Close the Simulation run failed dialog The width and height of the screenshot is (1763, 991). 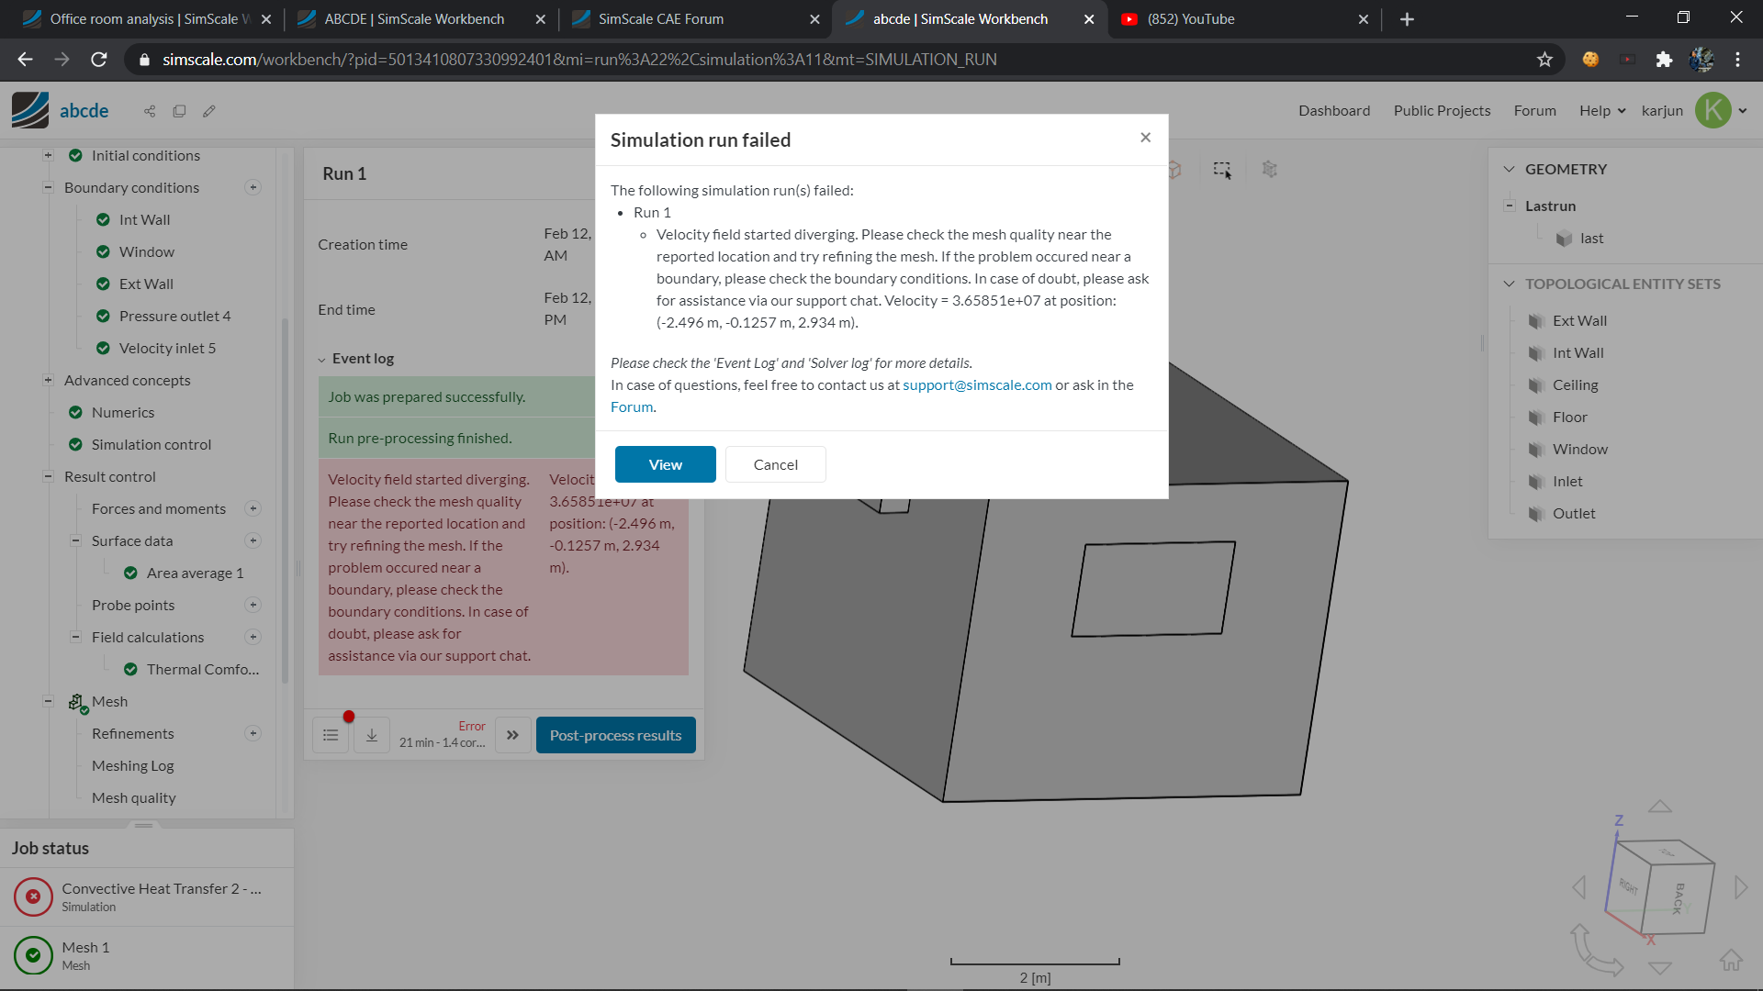click(x=1145, y=138)
